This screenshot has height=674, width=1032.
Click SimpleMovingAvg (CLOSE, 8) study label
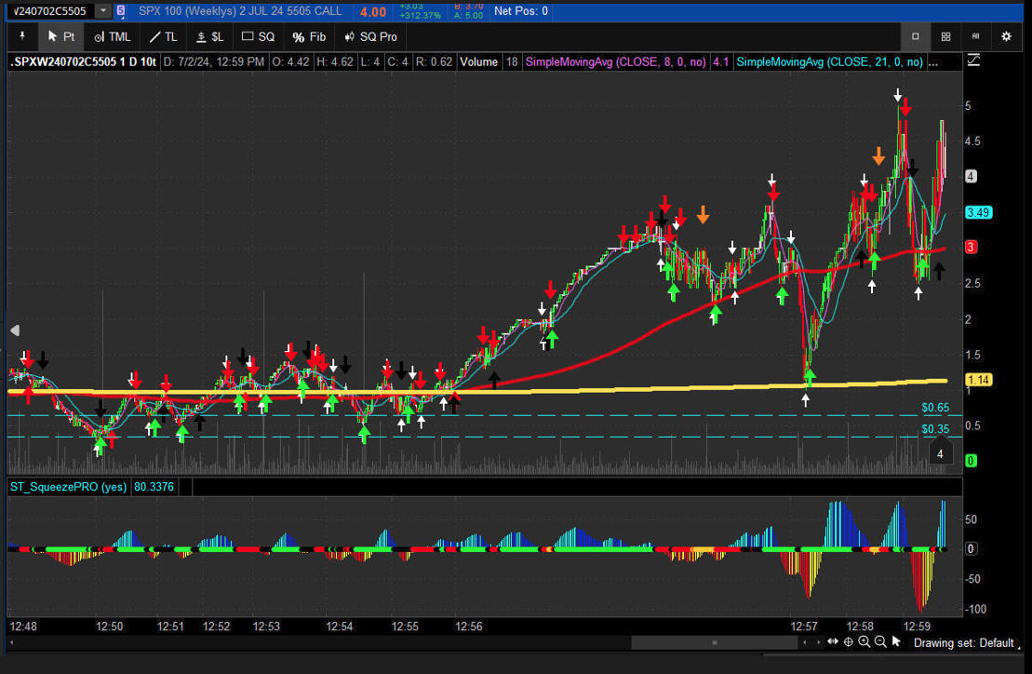[614, 62]
